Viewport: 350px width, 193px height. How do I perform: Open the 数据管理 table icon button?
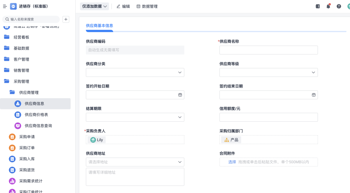click(x=147, y=6)
